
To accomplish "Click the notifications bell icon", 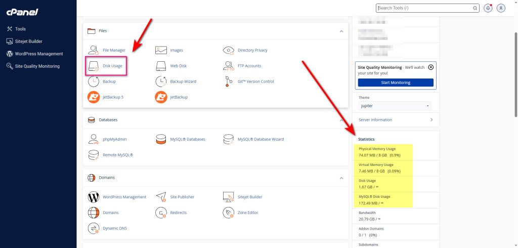I will [x=488, y=8].
